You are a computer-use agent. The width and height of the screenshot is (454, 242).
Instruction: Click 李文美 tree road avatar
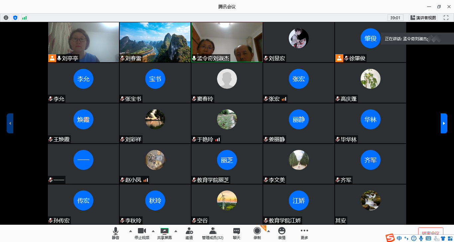(299, 160)
